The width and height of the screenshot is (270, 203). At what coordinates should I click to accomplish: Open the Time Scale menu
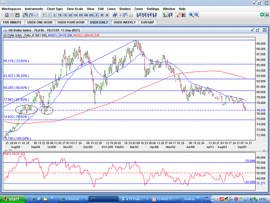[75, 9]
